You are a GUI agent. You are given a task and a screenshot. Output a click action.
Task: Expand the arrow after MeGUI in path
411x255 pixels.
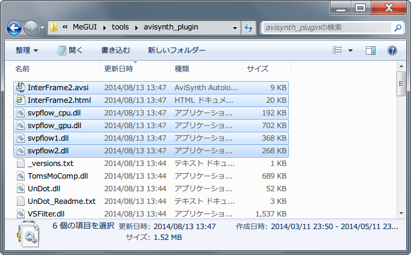click(105, 28)
